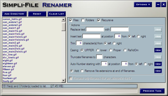Click view button for file extensions
The width and height of the screenshot is (168, 96).
coord(158,71)
